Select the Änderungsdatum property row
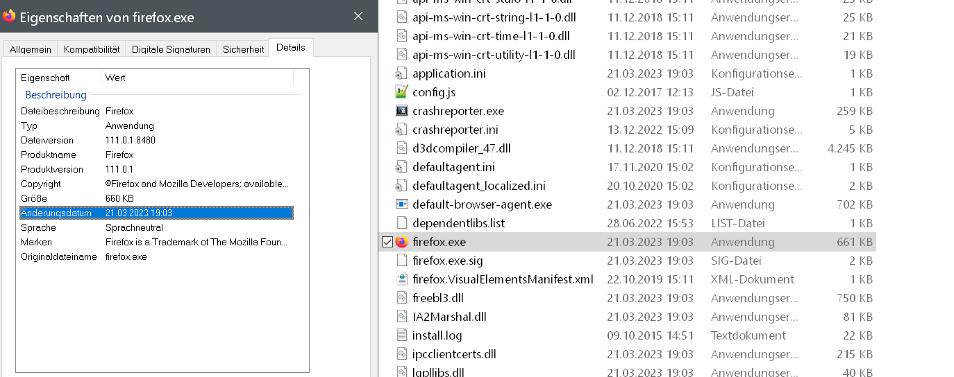The image size is (954, 377). 156,213
